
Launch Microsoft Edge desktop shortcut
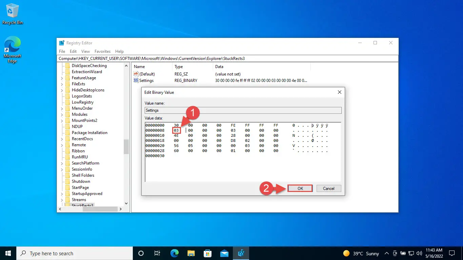(x=13, y=50)
